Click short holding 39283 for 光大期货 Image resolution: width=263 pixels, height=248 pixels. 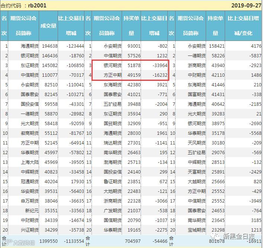click(218, 114)
